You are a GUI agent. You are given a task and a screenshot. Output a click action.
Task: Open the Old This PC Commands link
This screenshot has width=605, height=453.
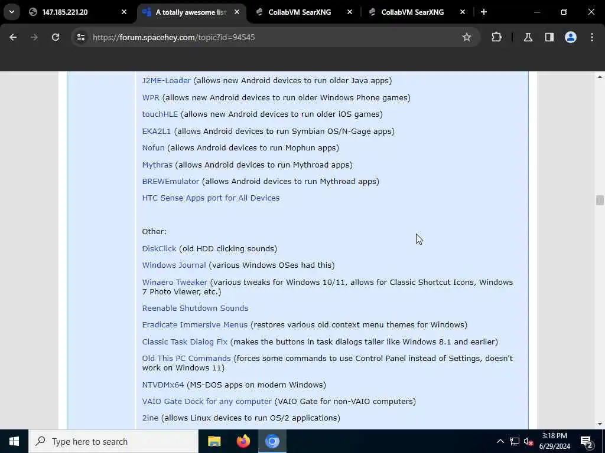(x=186, y=358)
